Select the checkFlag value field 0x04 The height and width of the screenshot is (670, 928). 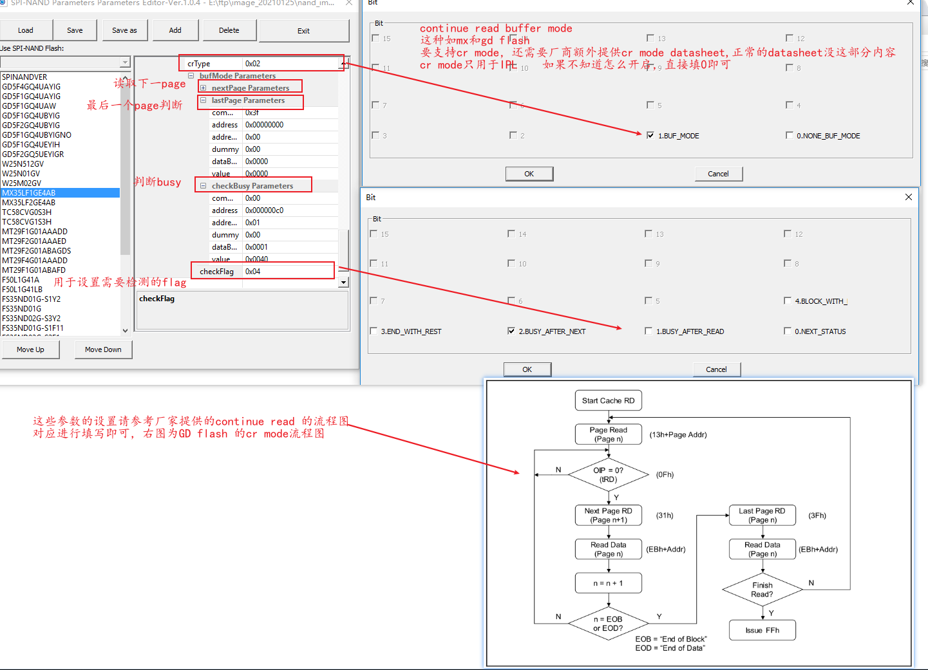coord(289,272)
